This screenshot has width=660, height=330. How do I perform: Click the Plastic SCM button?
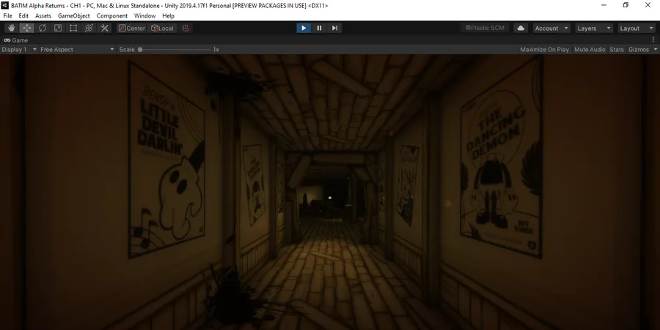485,28
